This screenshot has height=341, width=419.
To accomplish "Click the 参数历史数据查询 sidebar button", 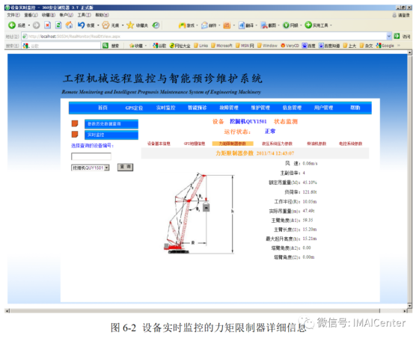I will point(111,124).
